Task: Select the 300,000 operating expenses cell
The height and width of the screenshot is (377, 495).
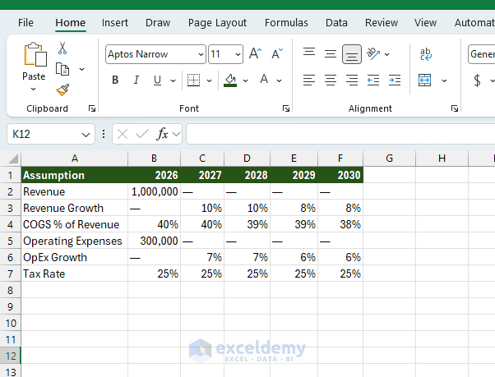Action: pos(154,241)
